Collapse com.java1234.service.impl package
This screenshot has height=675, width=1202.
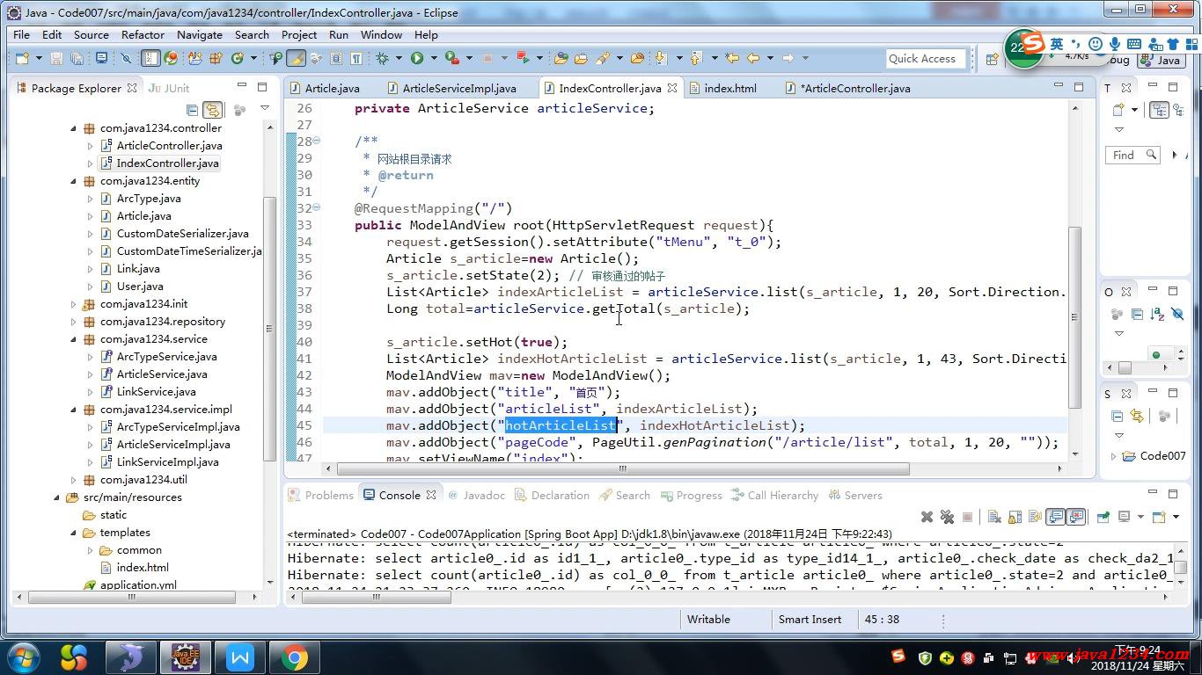[x=73, y=410]
